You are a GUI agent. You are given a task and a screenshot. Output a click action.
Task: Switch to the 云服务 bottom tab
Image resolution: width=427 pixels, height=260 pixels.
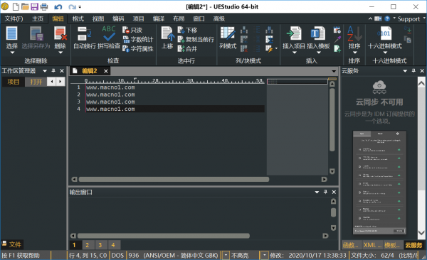tap(413, 245)
